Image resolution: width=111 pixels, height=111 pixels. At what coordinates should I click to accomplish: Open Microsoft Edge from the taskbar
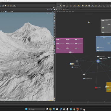(54, 109)
